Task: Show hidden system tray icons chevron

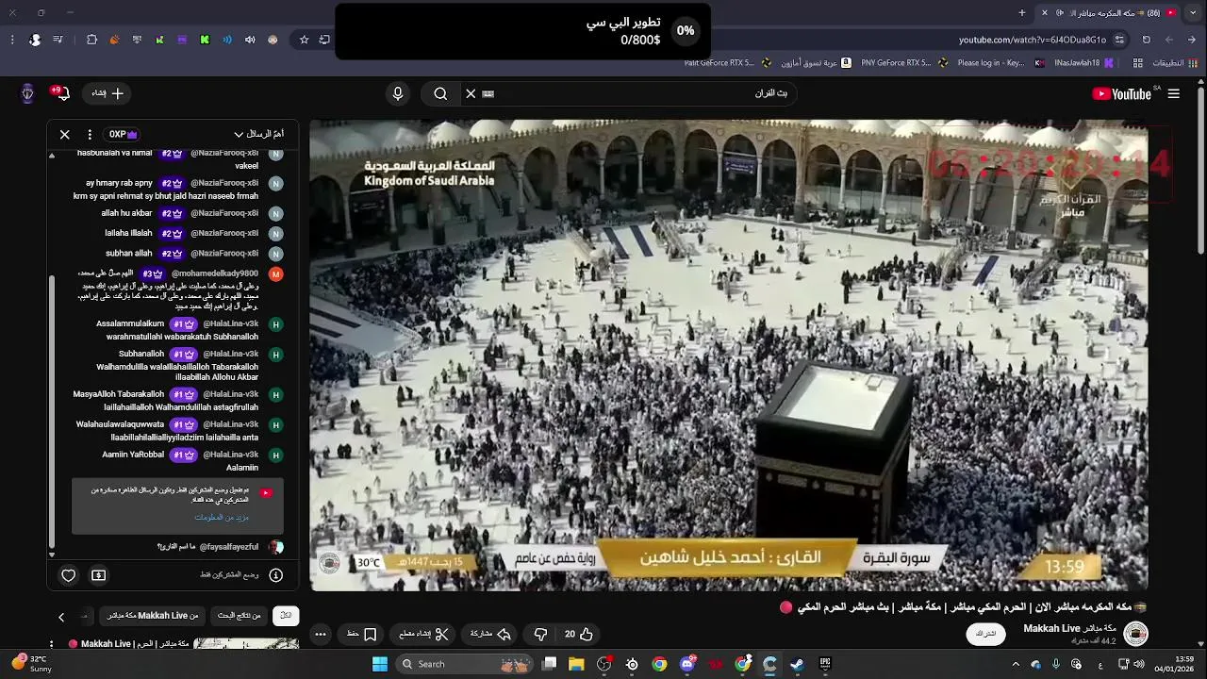Action: pyautogui.click(x=1016, y=664)
